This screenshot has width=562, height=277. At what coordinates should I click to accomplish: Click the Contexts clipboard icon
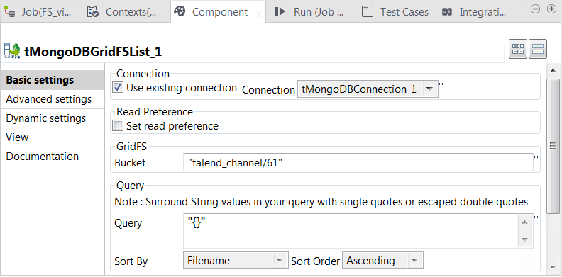tap(93, 12)
